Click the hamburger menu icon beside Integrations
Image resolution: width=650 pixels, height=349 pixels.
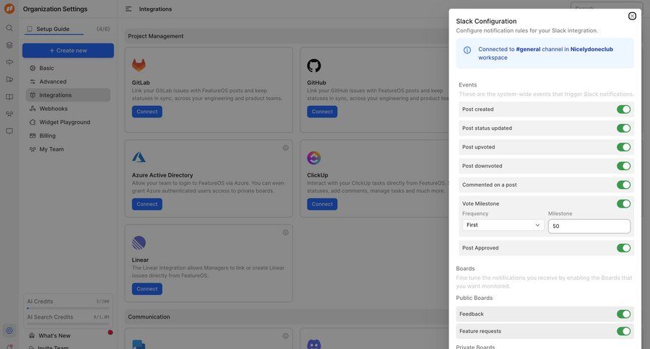[x=129, y=9]
